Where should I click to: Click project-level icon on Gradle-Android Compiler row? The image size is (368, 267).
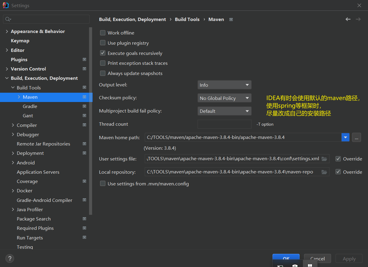(84, 200)
